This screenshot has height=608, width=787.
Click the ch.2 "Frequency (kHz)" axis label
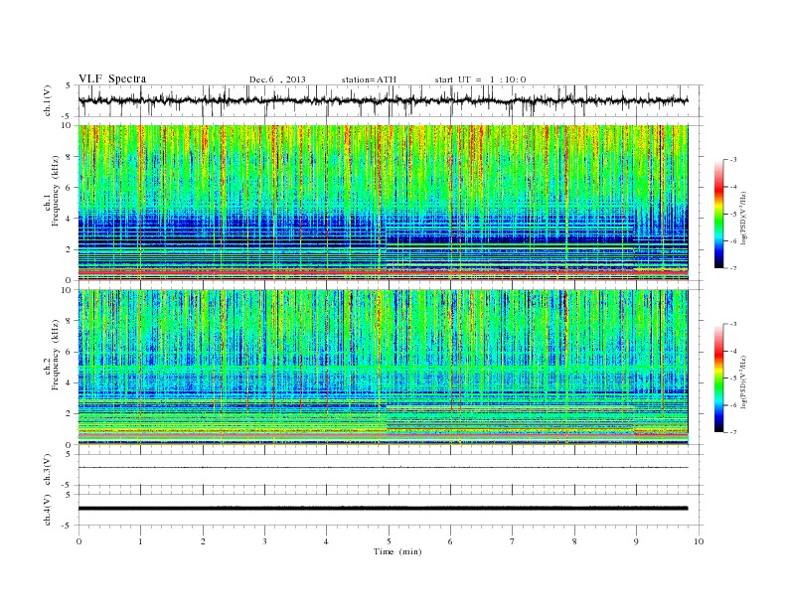click(56, 354)
